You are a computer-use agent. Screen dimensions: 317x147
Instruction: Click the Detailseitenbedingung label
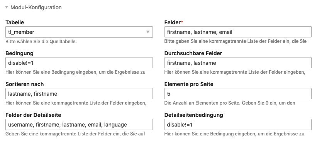click(x=193, y=115)
